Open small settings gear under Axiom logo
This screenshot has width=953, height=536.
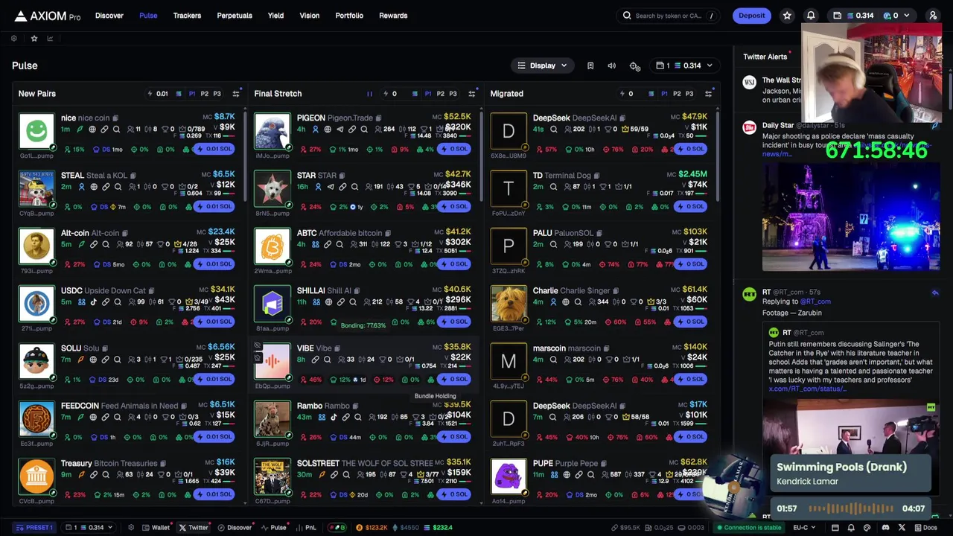(x=13, y=39)
